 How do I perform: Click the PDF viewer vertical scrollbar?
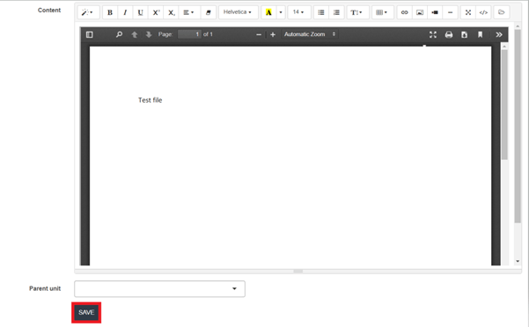tap(504, 105)
